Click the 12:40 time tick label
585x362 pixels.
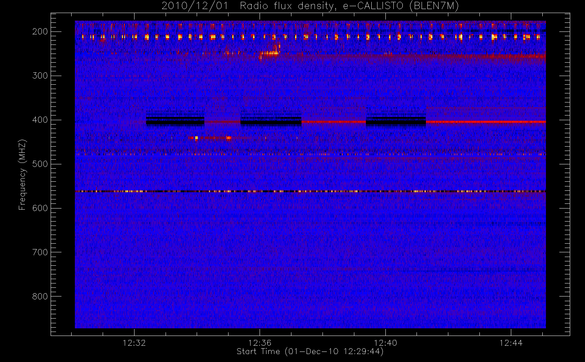(x=385, y=343)
